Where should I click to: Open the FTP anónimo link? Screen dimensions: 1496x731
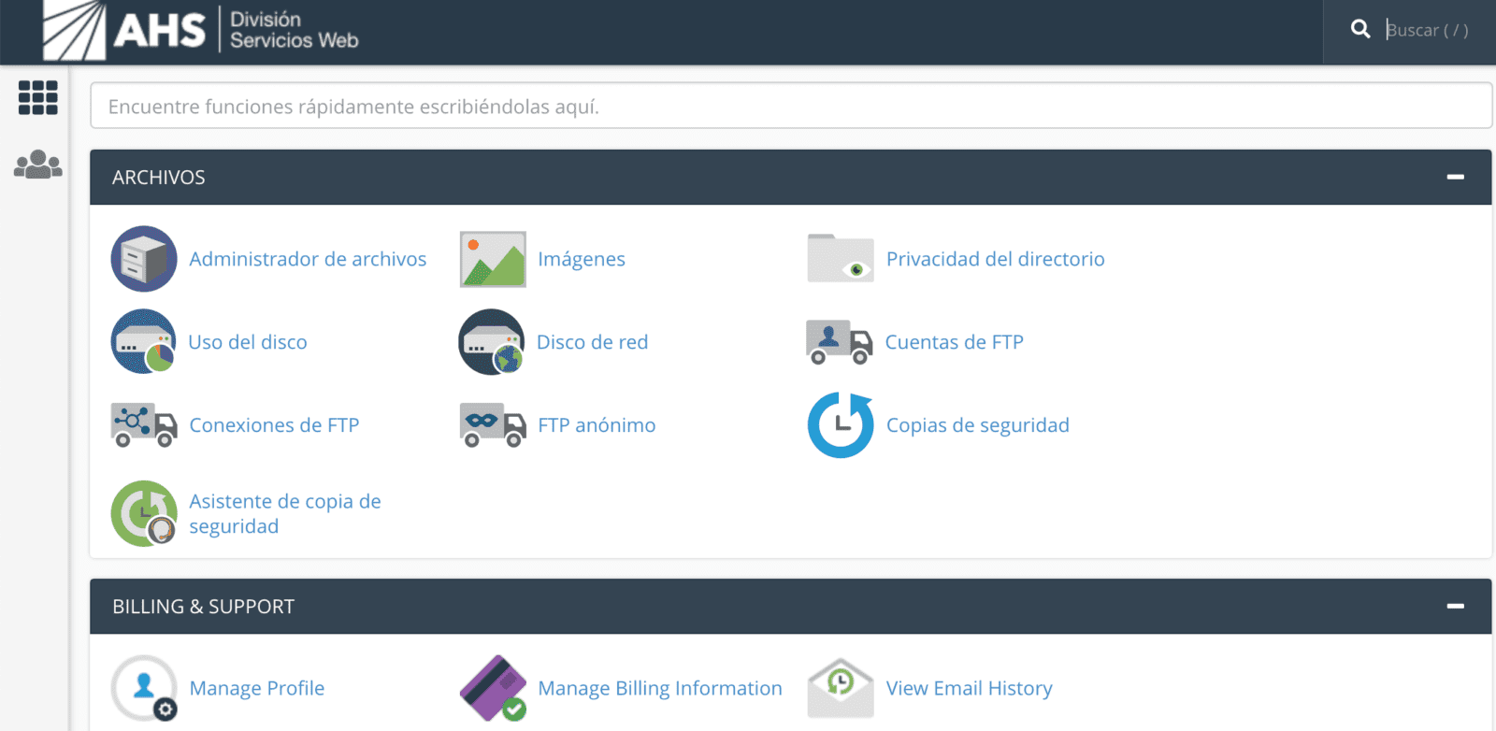tap(597, 425)
